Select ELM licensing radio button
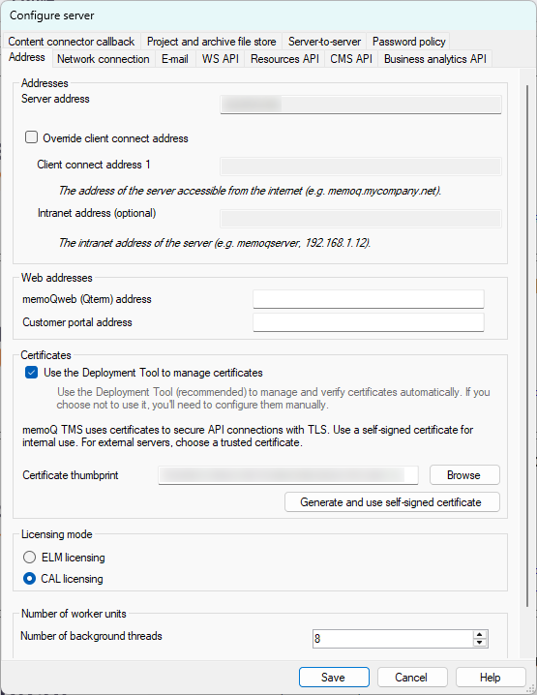The width and height of the screenshot is (537, 695). [30, 558]
